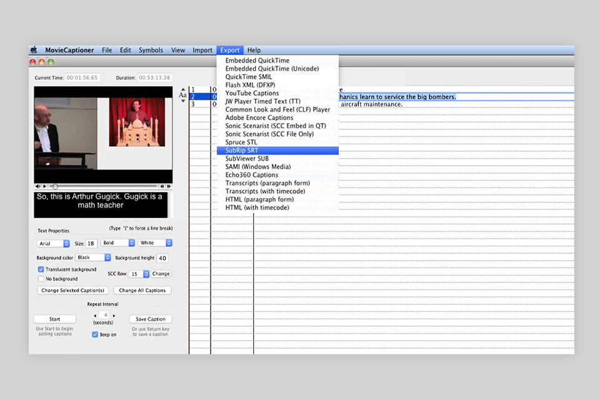
Task: Select caption row 'aircraft maintenance.'
Action: (381, 104)
